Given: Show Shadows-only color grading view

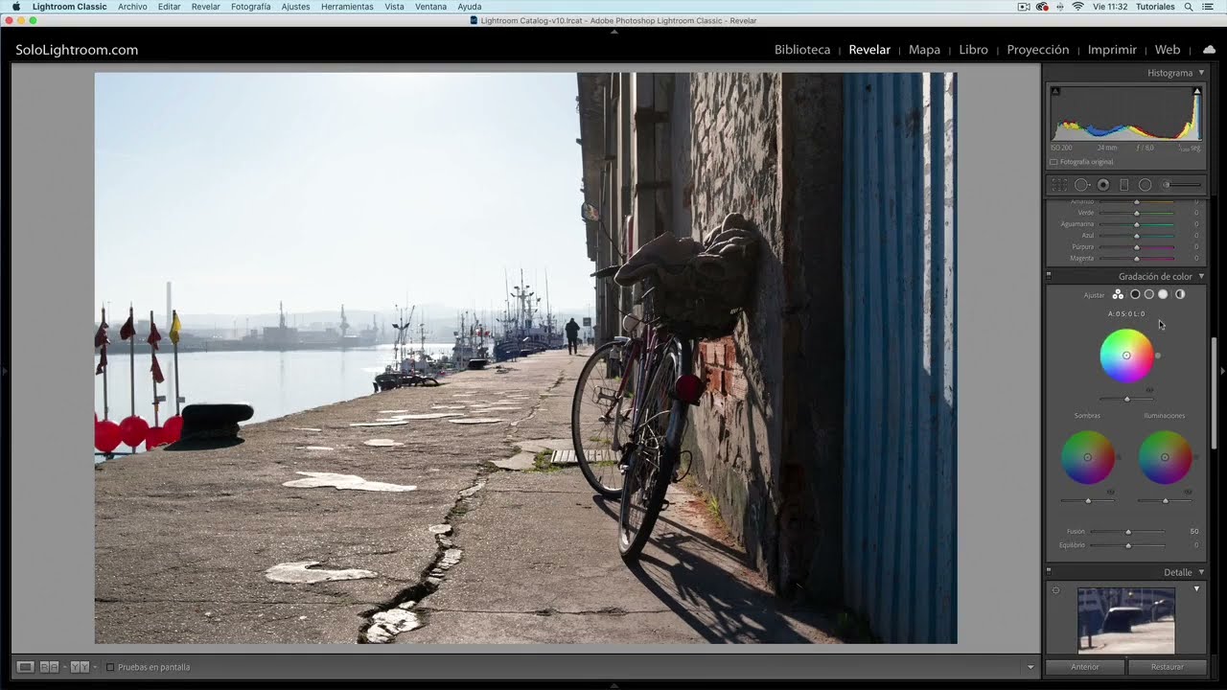Looking at the screenshot, I should [1135, 294].
